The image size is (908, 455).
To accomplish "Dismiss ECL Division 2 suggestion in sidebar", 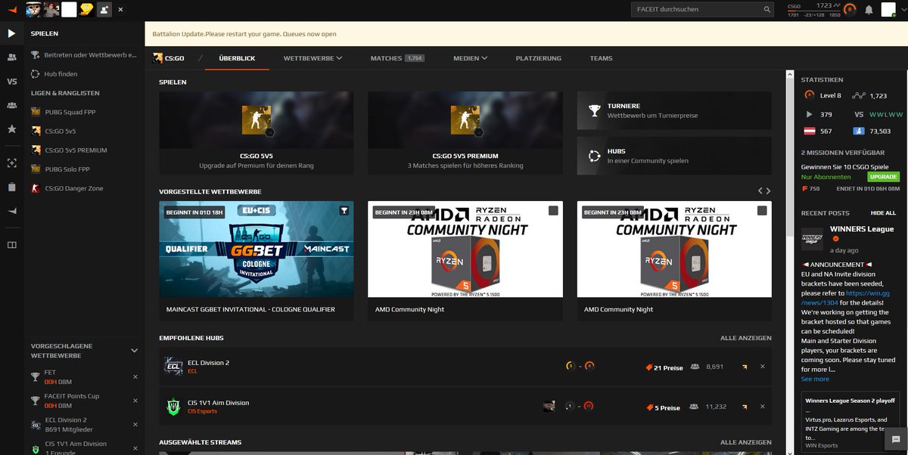I will (x=135, y=423).
